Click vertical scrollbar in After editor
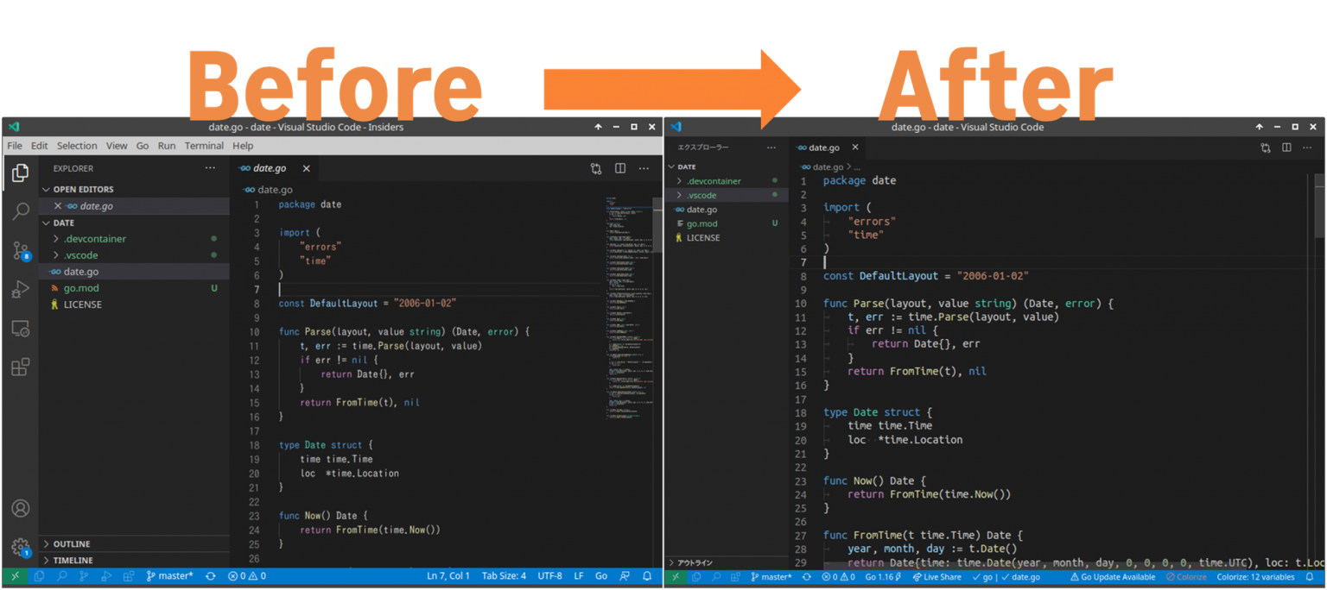Viewport: 1327px width, 590px height. tap(1319, 205)
